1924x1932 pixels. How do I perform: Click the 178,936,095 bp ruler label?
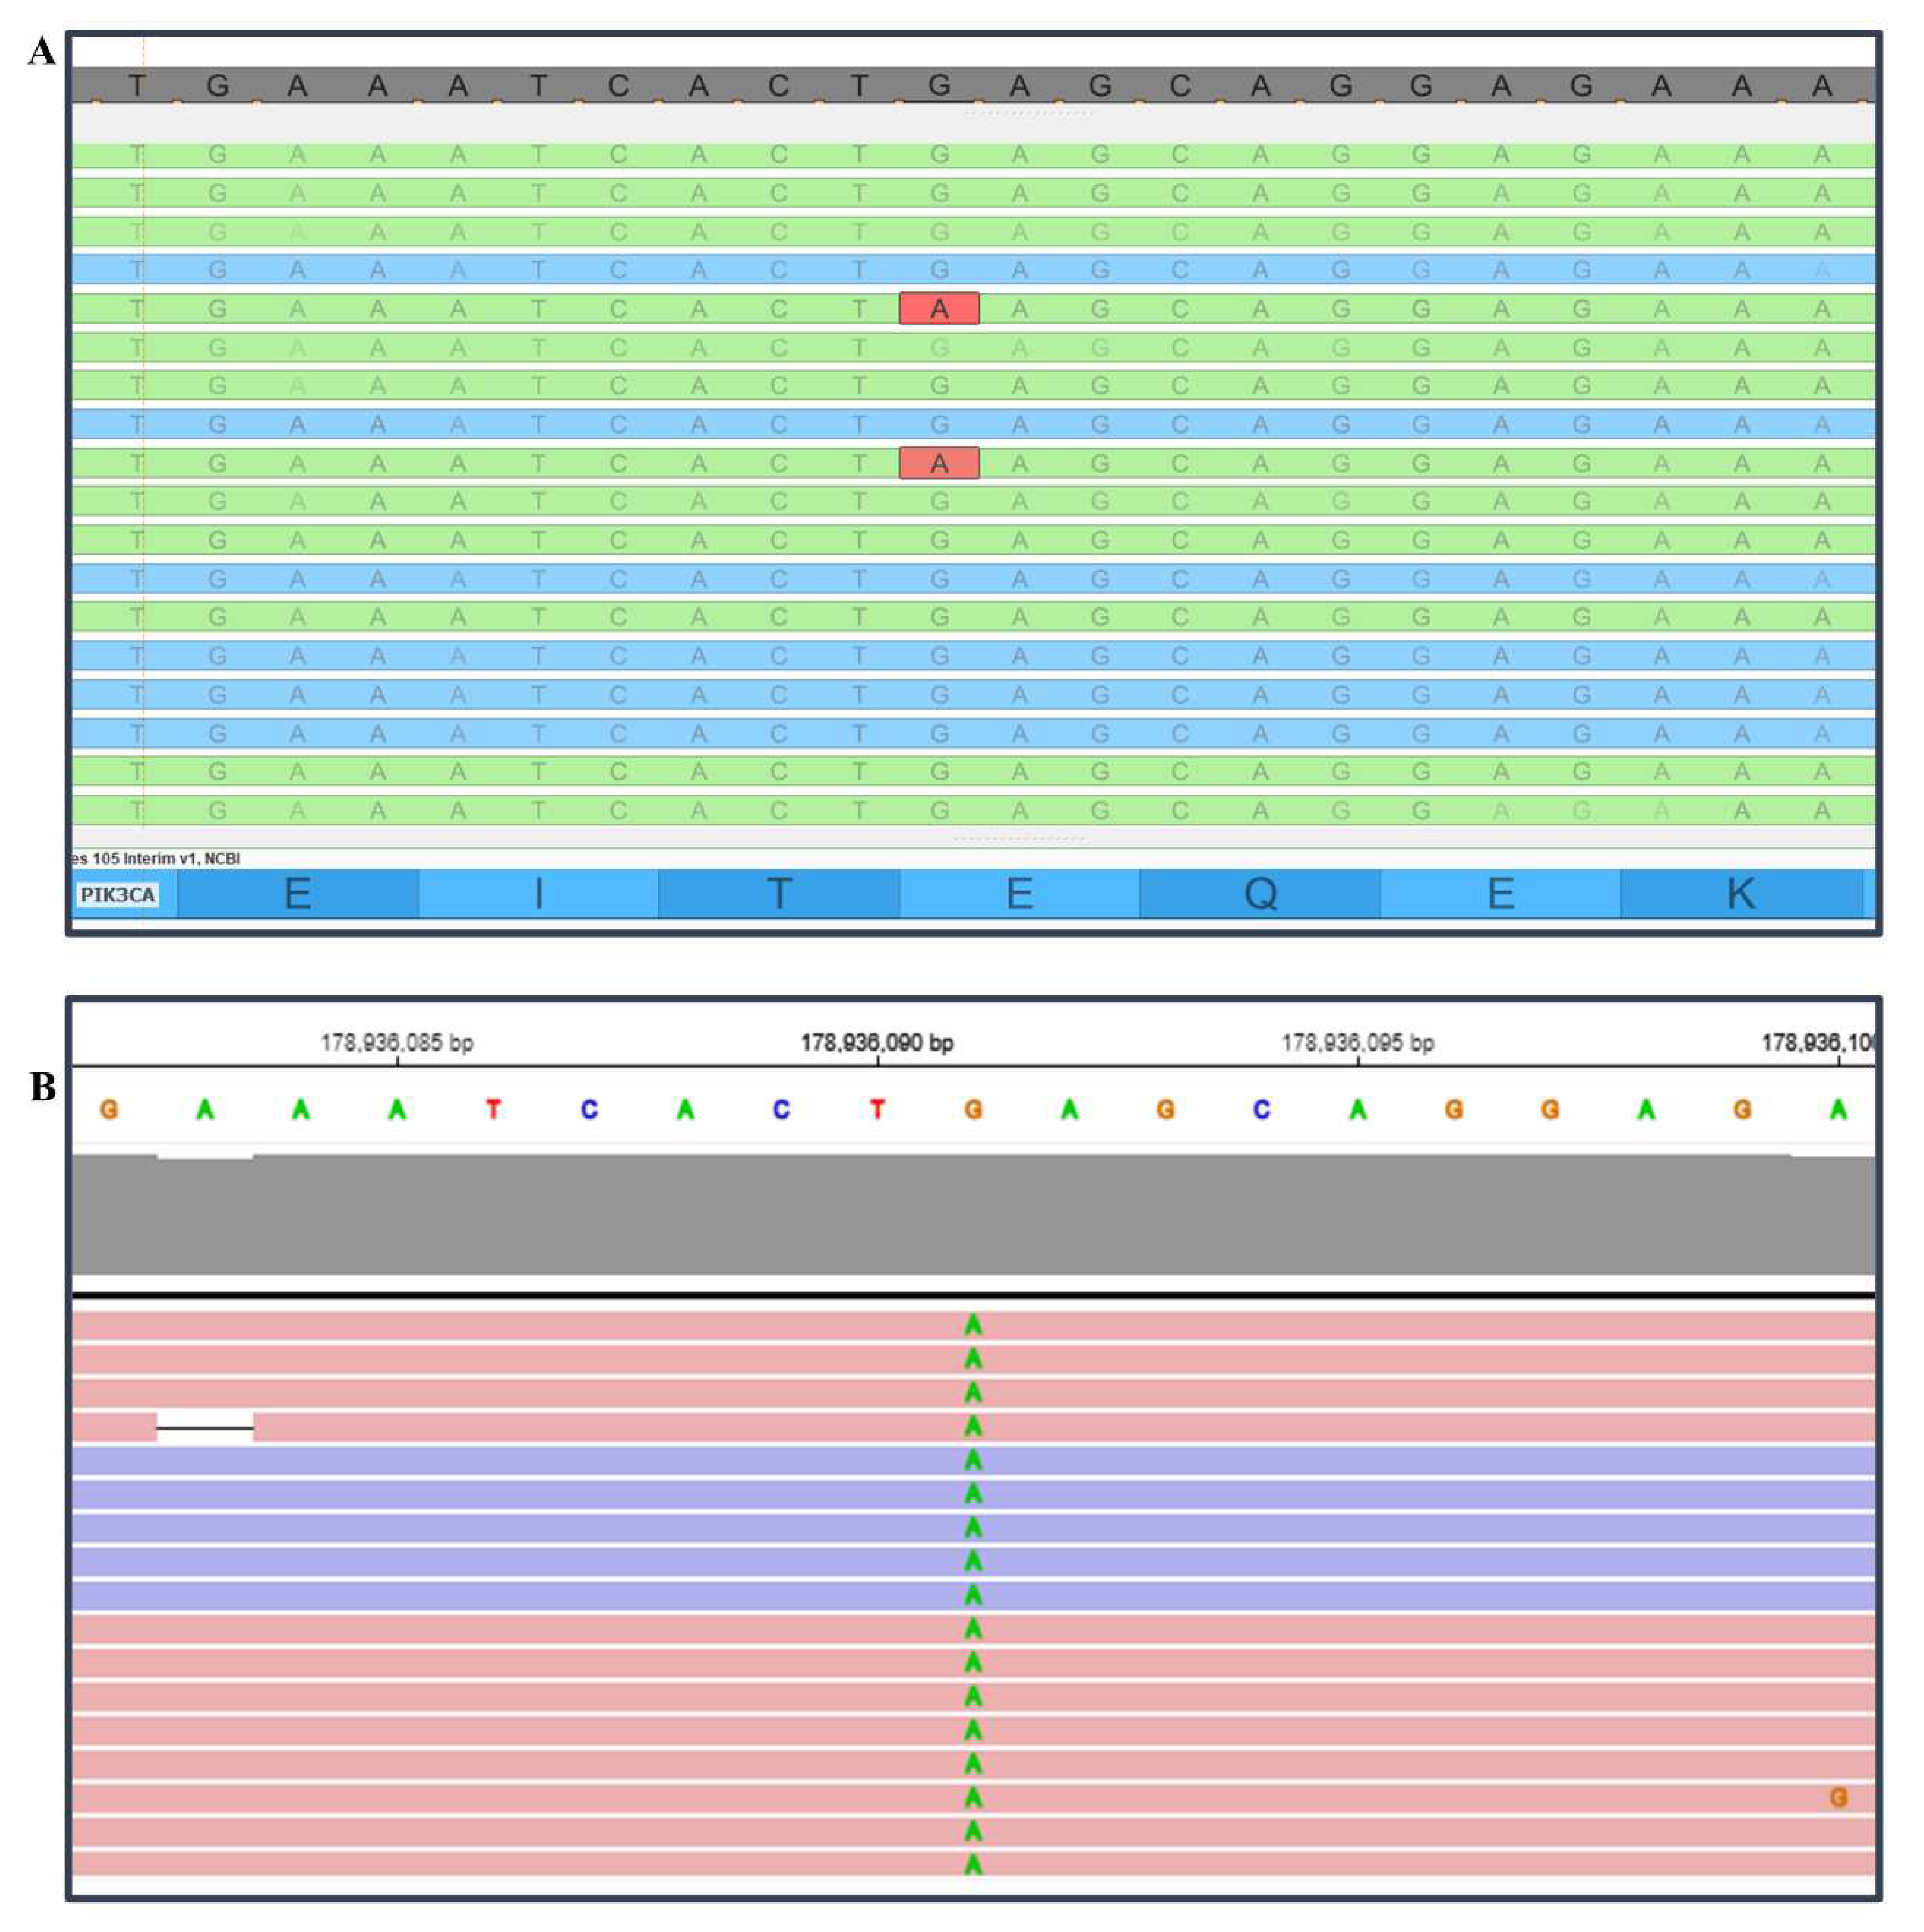[1358, 1043]
